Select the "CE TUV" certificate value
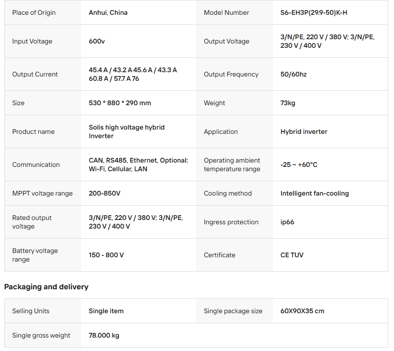Image resolution: width=394 pixels, height=351 pixels. pyautogui.click(x=292, y=255)
